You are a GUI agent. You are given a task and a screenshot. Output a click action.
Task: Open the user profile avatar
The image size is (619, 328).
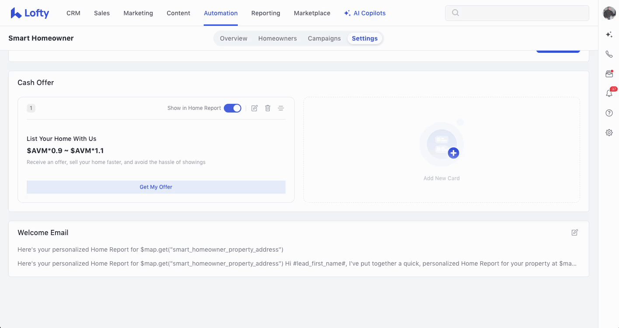[x=609, y=13]
